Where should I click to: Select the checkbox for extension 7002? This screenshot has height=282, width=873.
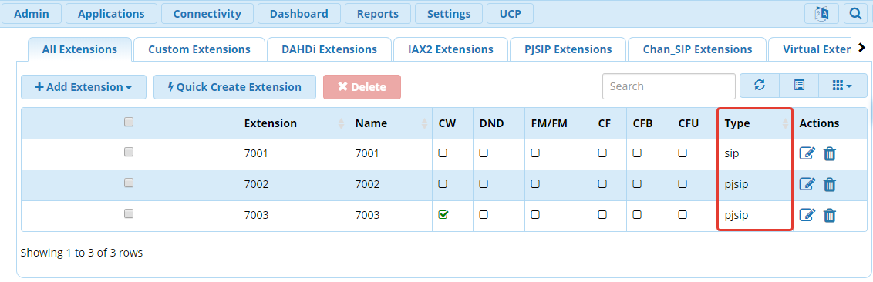[x=129, y=183]
